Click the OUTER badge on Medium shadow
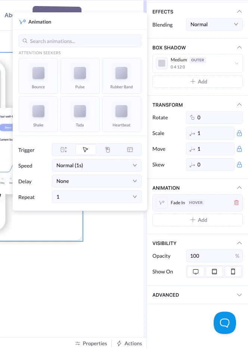The image size is (248, 349). click(198, 60)
